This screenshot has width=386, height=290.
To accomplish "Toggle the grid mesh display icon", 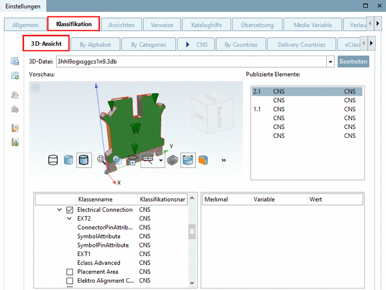I will click(x=172, y=160).
